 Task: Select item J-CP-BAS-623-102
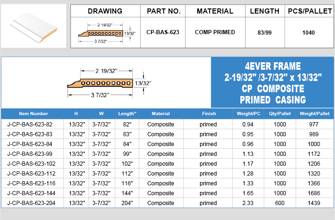coord(31,163)
